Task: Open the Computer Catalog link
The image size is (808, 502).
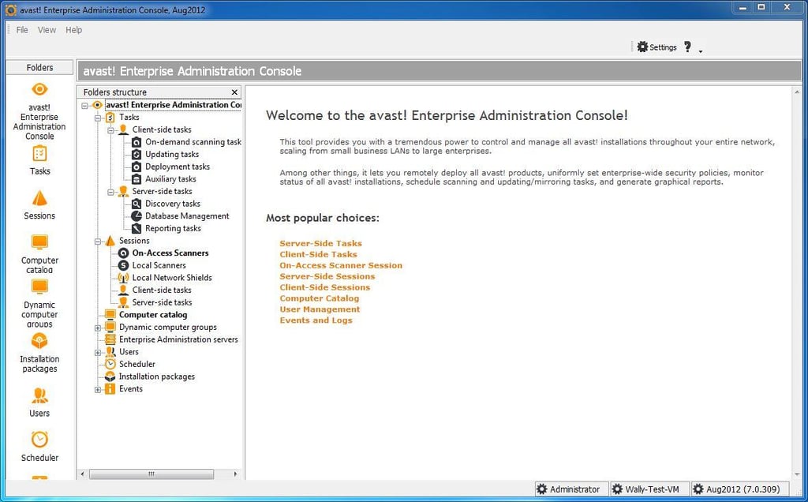Action: point(319,298)
